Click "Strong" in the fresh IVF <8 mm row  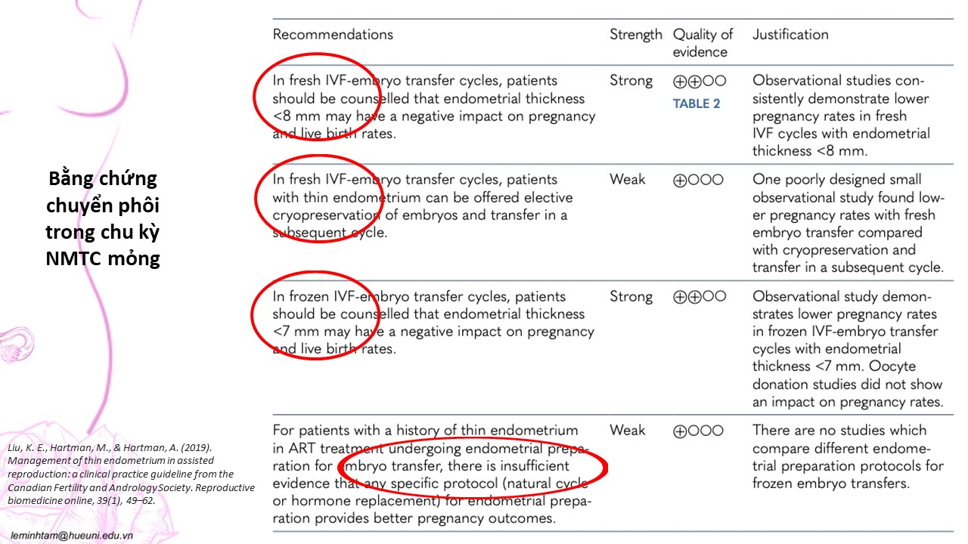pyautogui.click(x=631, y=81)
